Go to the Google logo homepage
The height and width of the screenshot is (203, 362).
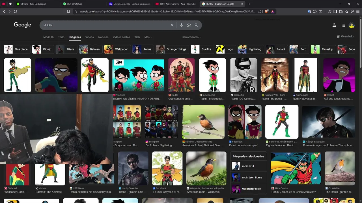(22, 25)
